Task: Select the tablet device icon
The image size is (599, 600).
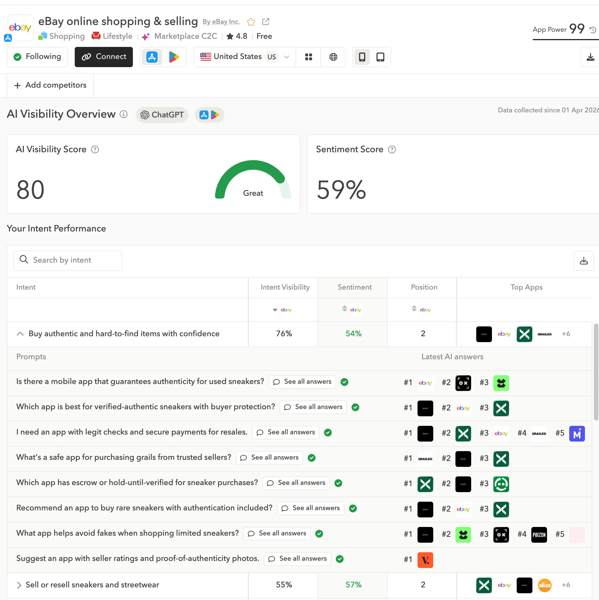Action: 380,57
